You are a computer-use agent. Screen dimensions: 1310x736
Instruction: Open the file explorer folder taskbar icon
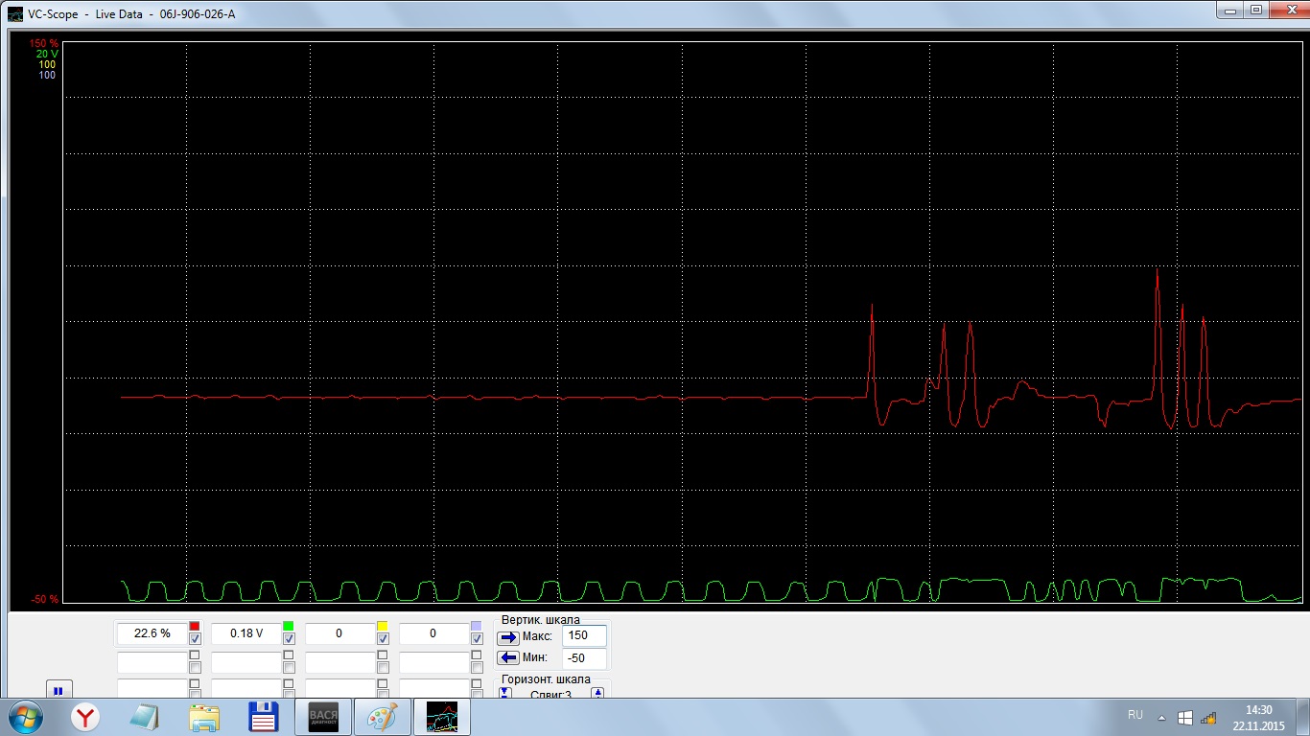[204, 717]
